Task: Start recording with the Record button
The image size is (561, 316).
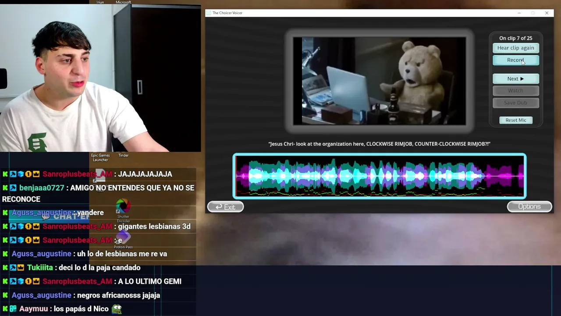Action: click(x=516, y=60)
